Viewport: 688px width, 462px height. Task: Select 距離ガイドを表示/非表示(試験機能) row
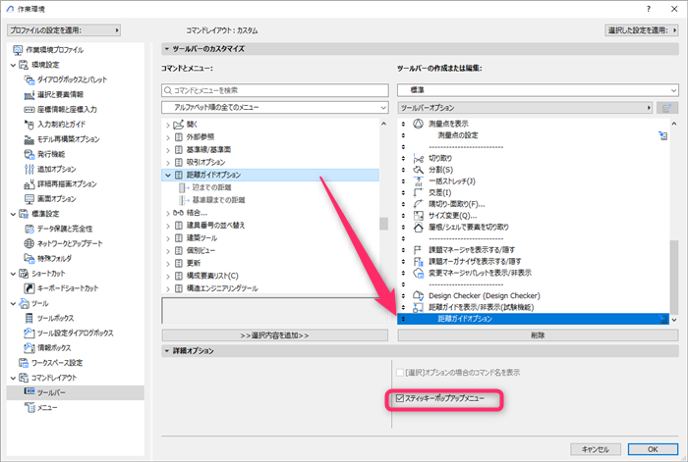[533, 307]
